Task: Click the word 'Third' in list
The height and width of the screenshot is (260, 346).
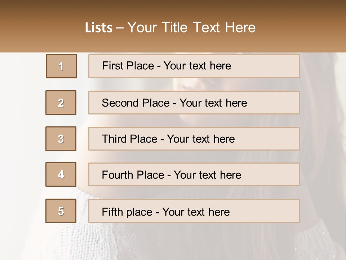Action: pos(114,139)
